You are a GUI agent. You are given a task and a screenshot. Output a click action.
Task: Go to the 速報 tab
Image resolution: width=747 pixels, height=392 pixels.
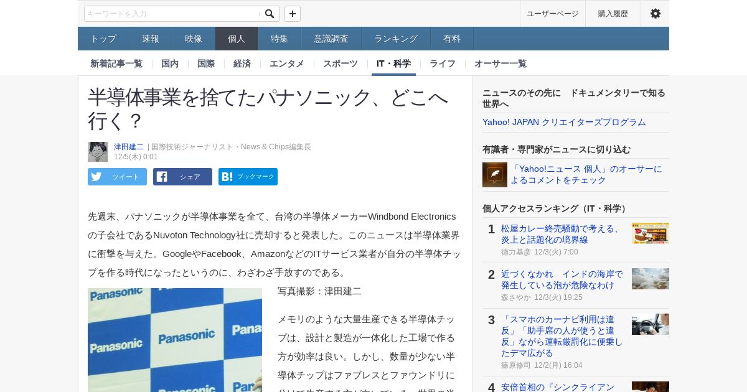pyautogui.click(x=151, y=39)
